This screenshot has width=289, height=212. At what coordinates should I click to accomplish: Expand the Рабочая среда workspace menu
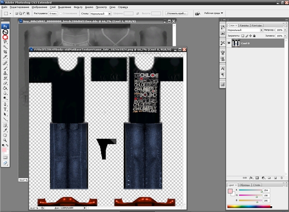(x=214, y=13)
